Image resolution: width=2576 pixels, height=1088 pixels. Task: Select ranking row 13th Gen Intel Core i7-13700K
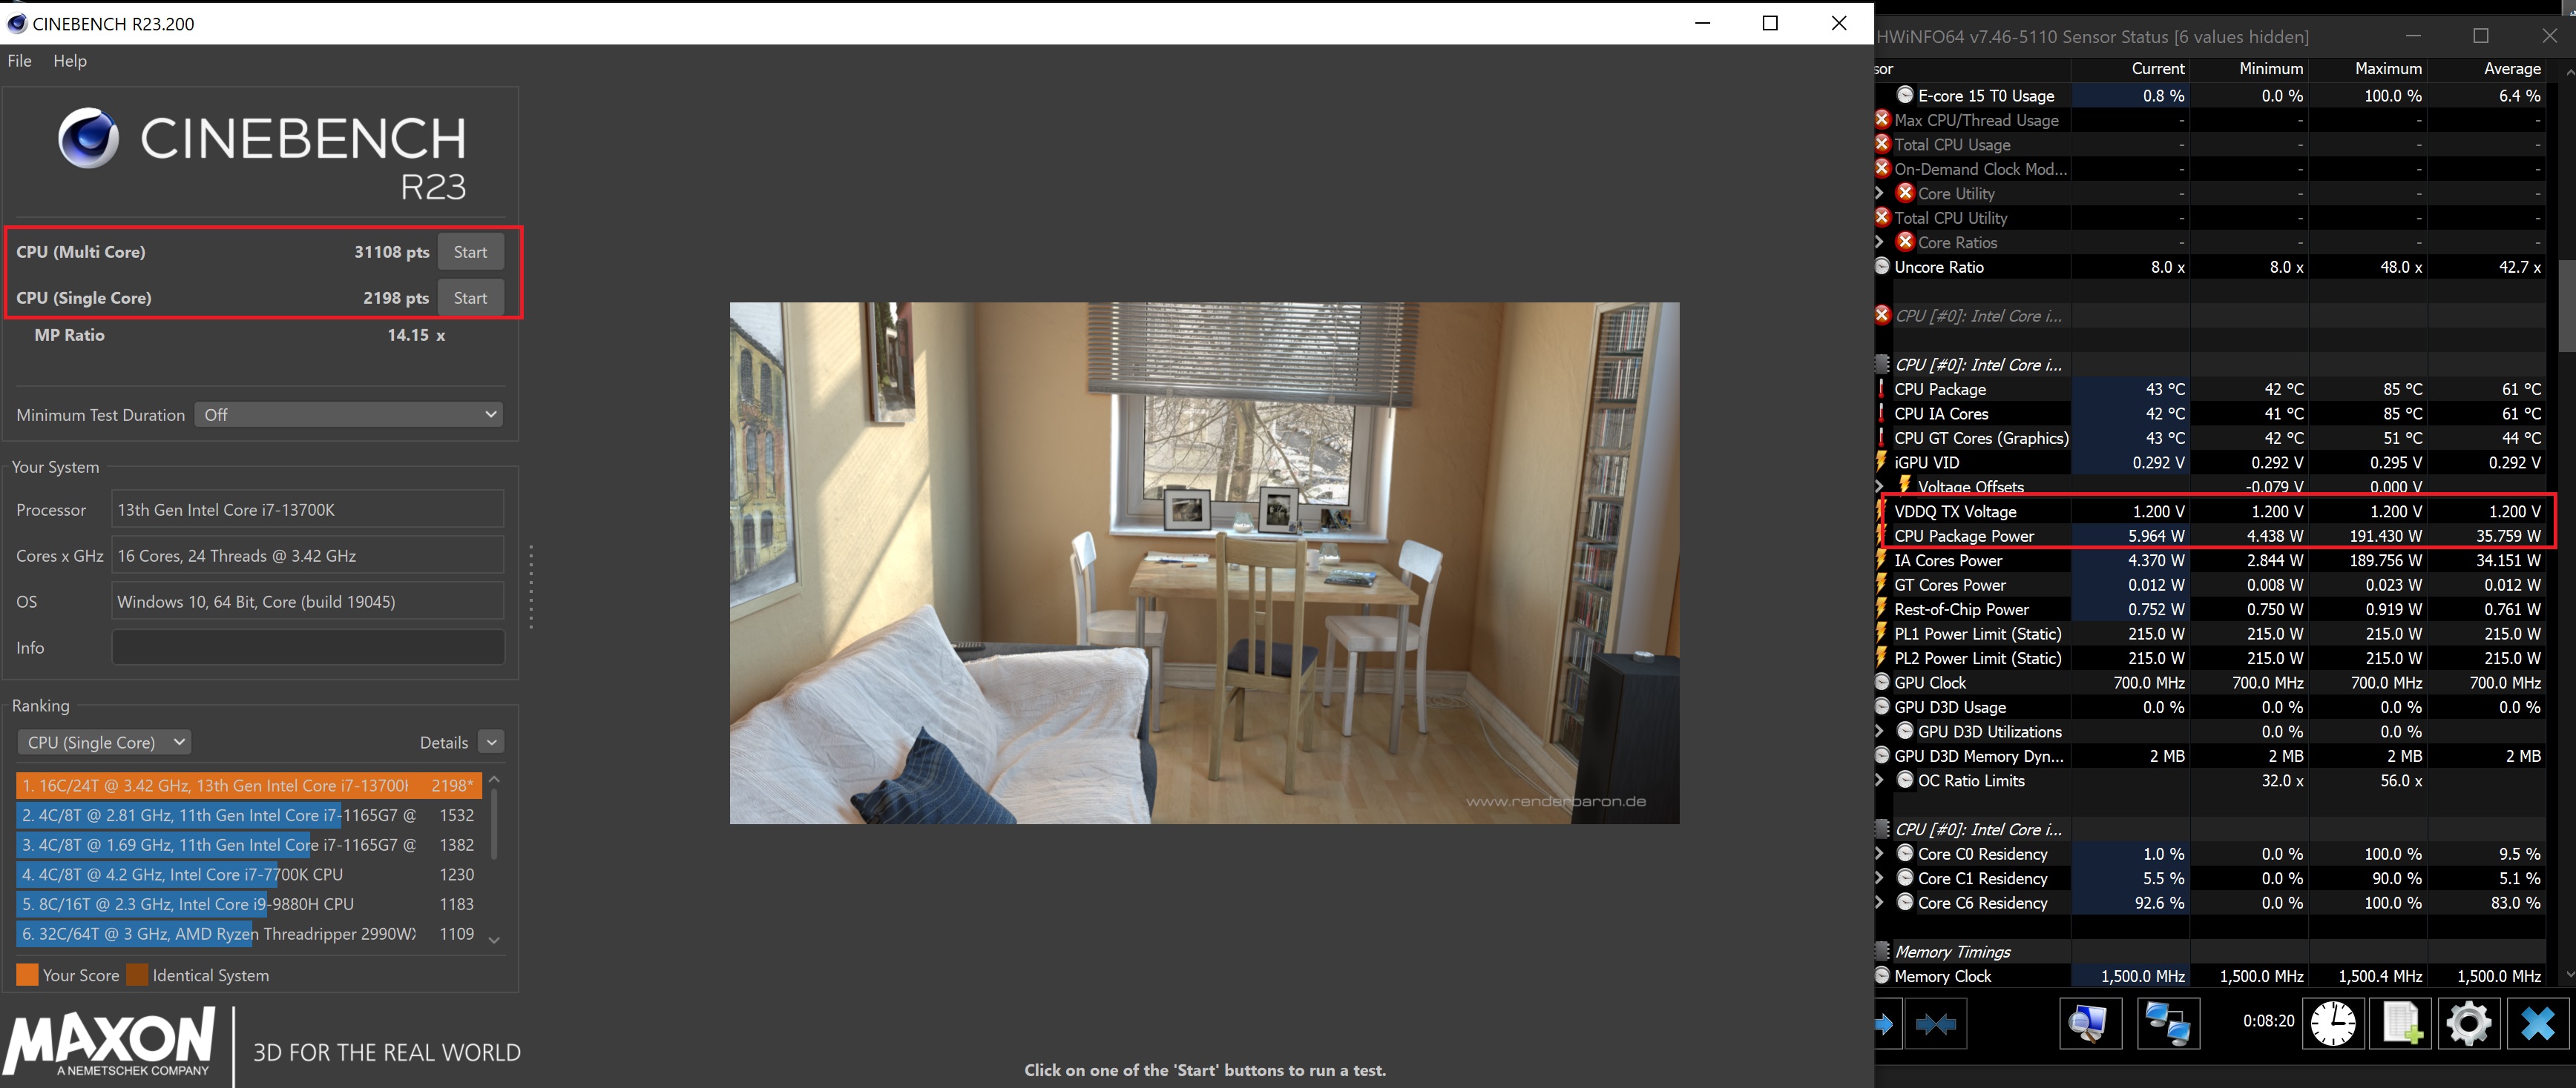[248, 786]
